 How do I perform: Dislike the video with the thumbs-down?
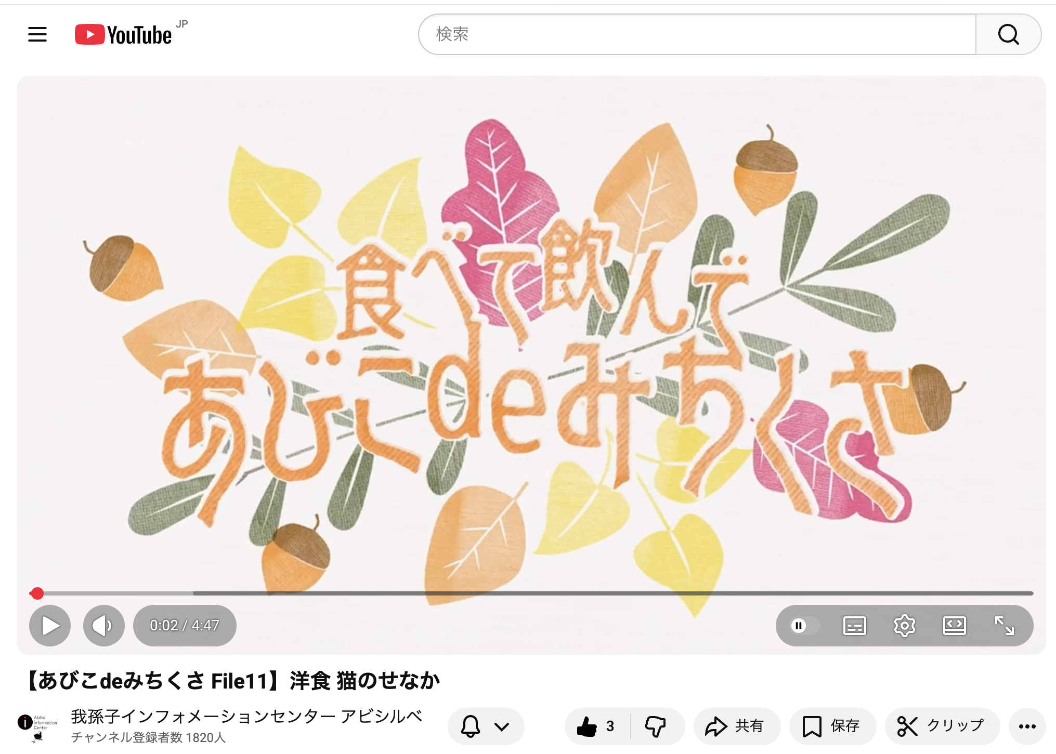click(657, 726)
